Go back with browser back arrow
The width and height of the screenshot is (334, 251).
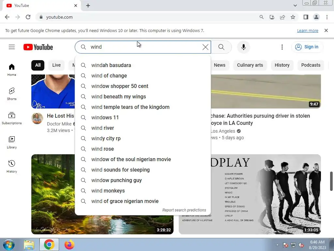pos(7,17)
